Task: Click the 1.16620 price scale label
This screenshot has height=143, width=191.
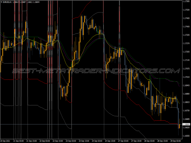Action: click(186, 127)
